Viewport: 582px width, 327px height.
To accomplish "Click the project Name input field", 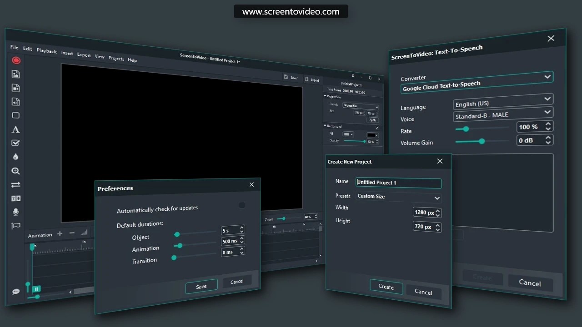I will [399, 183].
